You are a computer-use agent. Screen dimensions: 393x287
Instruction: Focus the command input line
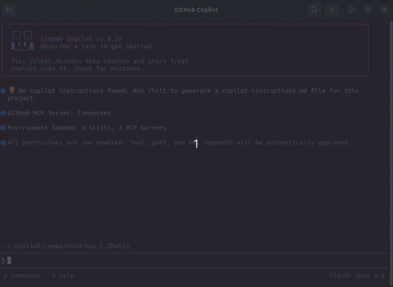[194, 261]
